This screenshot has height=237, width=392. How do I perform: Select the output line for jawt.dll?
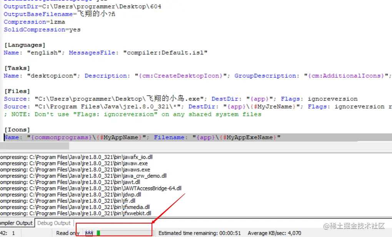pos(70,182)
